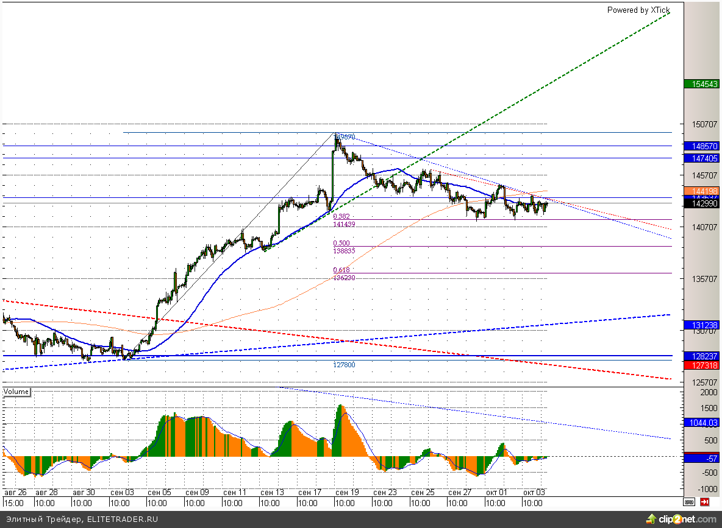Click the chain link icon below the chart

[x=689, y=502]
